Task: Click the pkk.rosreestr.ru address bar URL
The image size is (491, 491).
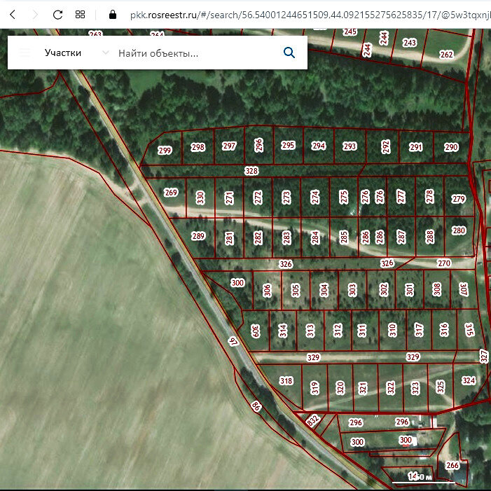Action: point(310,15)
